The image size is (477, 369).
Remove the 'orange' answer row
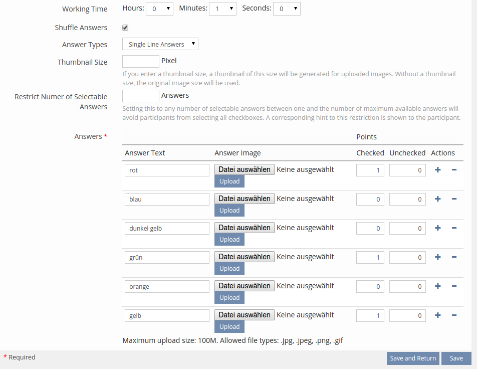click(454, 286)
